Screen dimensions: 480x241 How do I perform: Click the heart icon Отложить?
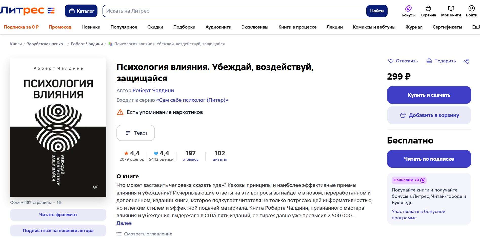[x=391, y=61]
